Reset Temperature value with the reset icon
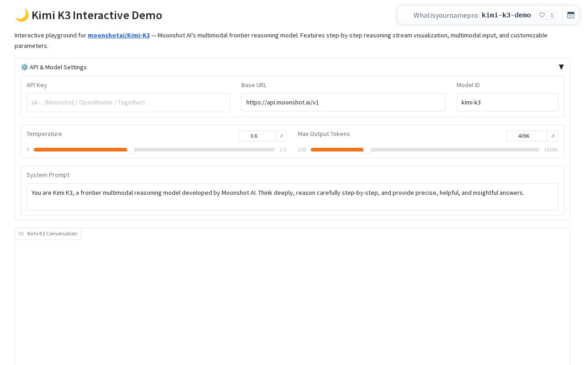585x365 pixels. [x=282, y=136]
